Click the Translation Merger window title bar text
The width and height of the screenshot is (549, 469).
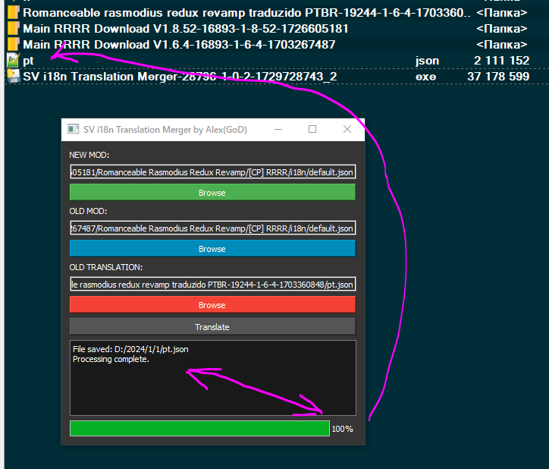166,130
